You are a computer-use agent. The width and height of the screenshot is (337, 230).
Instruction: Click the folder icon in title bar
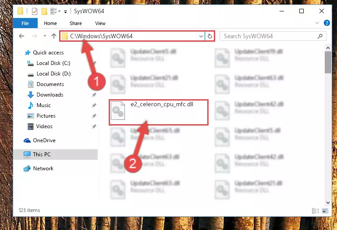(21, 11)
